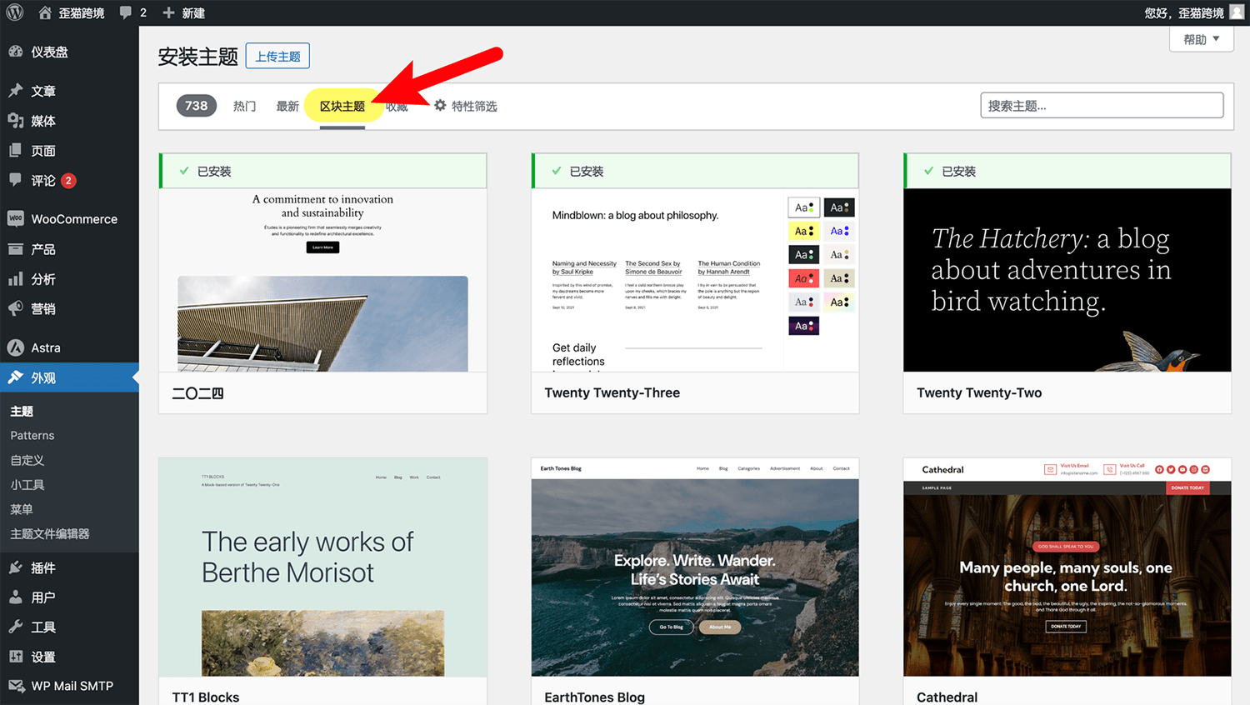
Task: Click the 媒体 media icon
Action: [x=16, y=121]
